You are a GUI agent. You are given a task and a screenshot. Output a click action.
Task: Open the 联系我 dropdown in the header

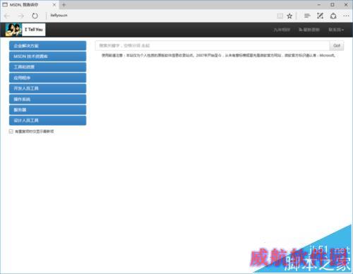coord(336,30)
